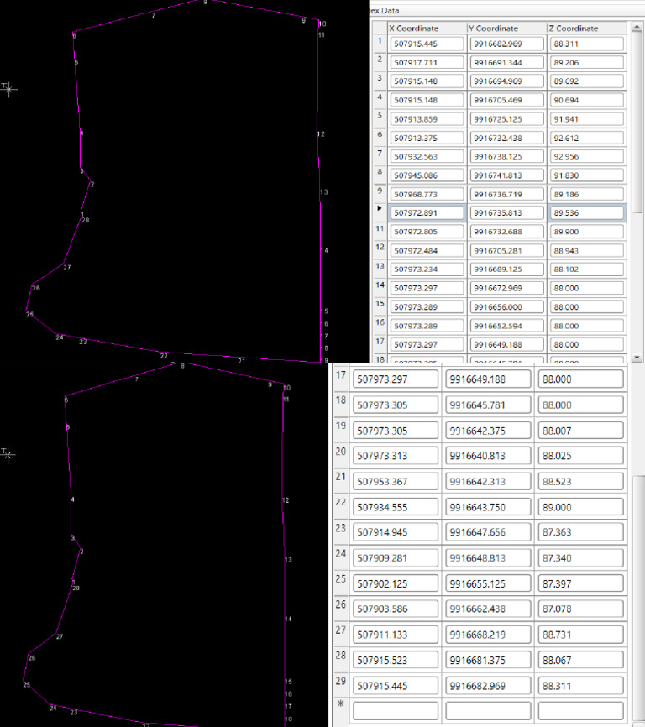Click the Z value 88.067
The image size is (645, 727).
tap(580, 660)
